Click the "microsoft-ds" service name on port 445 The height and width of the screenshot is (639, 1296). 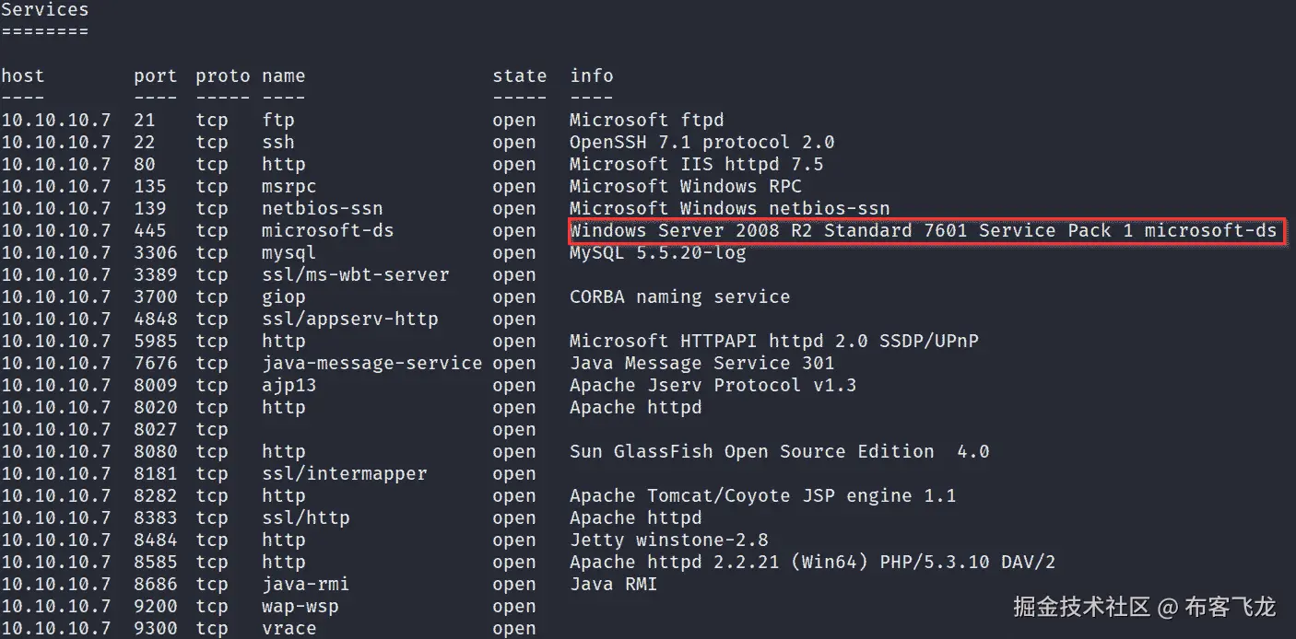coord(327,231)
